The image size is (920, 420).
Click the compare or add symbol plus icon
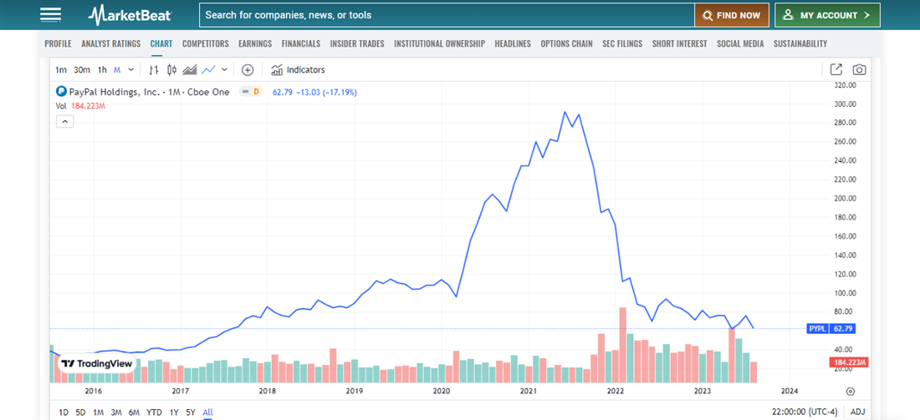pos(248,70)
